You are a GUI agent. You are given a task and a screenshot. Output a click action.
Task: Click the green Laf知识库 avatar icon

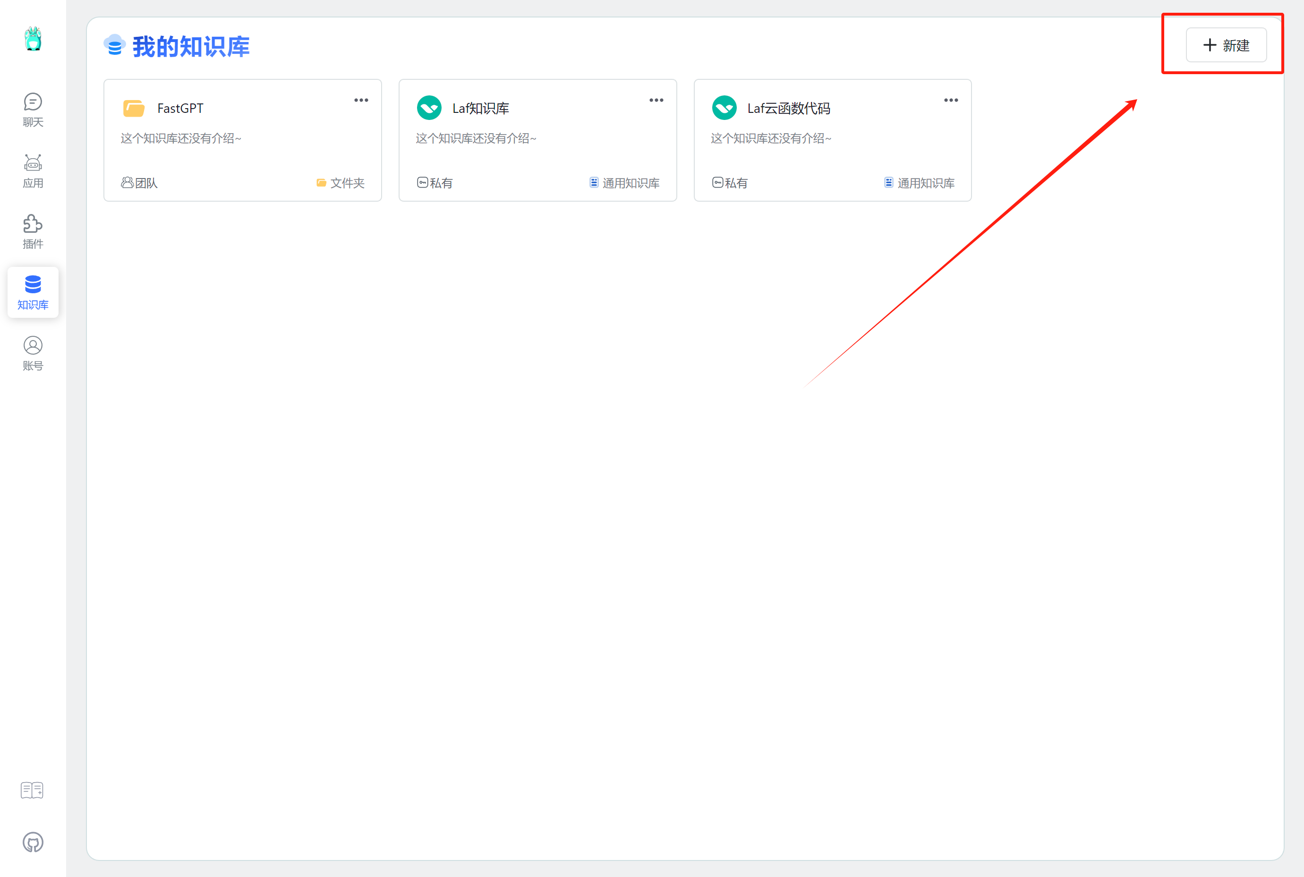pyautogui.click(x=429, y=108)
